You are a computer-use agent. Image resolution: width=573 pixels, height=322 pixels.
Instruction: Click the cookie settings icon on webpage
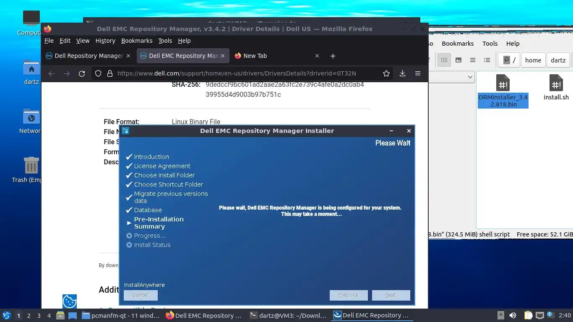click(70, 301)
